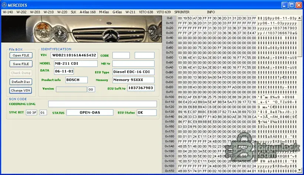Select hex row address 0xE0

click(169, 87)
